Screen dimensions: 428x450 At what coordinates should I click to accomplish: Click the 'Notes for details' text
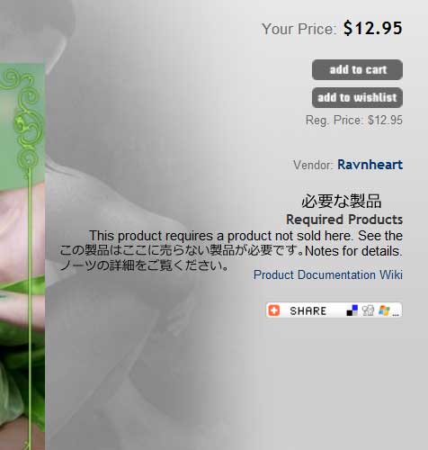pyautogui.click(x=353, y=251)
